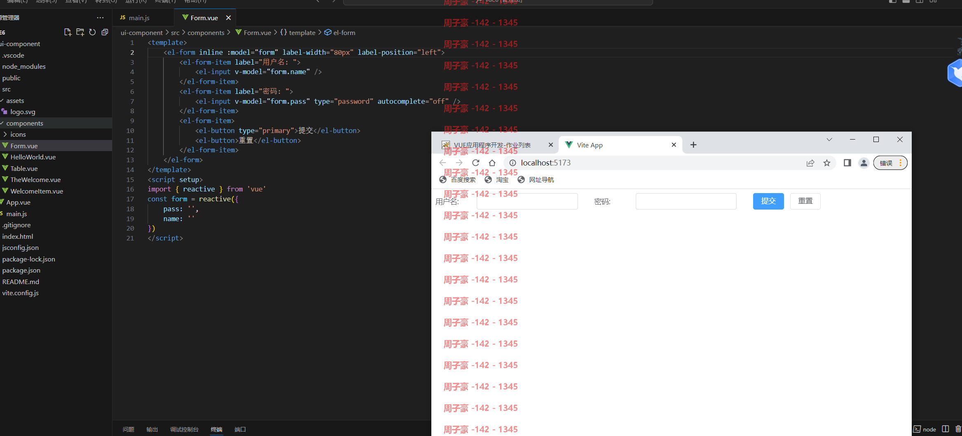The width and height of the screenshot is (962, 436).
Task: Open HelloWorld.vue in explorer
Action: tap(33, 157)
